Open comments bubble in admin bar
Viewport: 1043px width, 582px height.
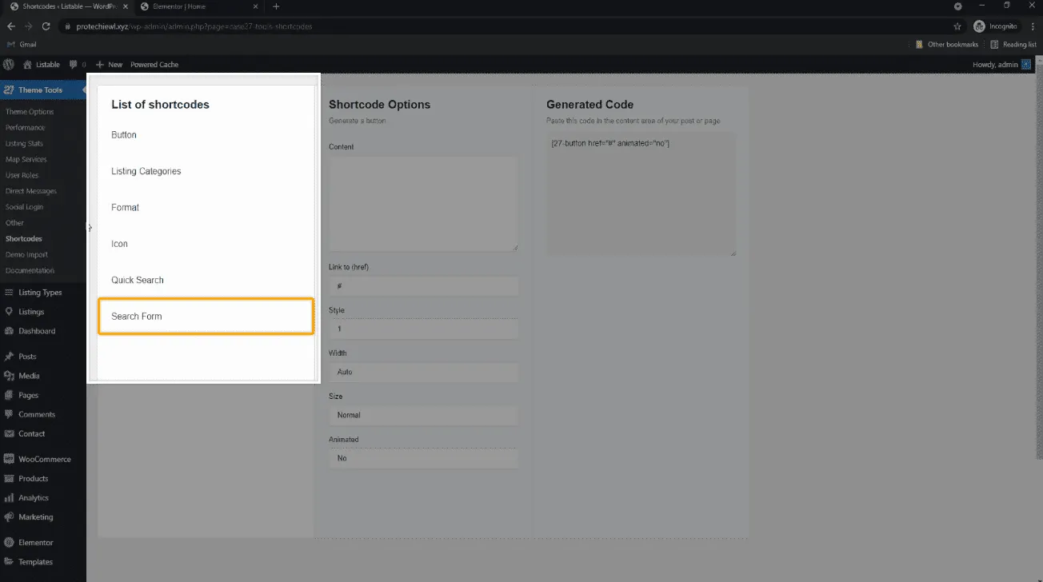click(74, 64)
